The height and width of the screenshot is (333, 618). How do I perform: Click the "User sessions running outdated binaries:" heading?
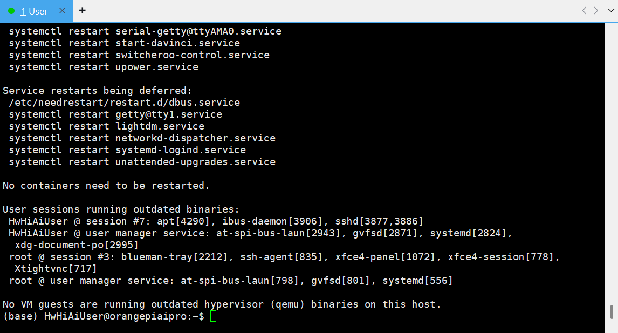[121, 209]
